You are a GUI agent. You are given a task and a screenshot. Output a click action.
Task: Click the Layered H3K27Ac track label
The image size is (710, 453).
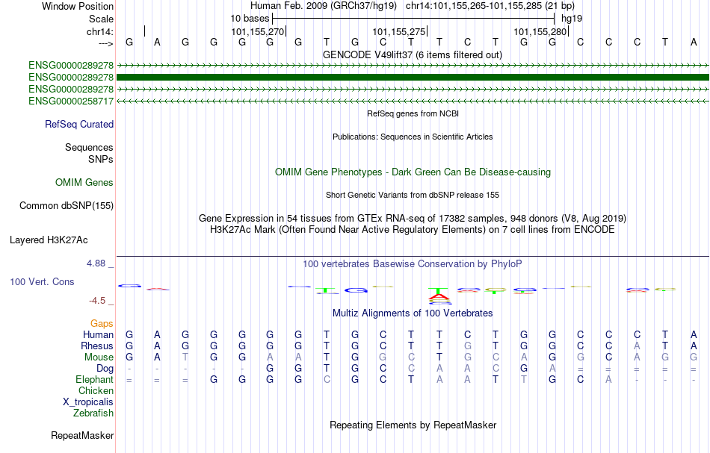[49, 240]
